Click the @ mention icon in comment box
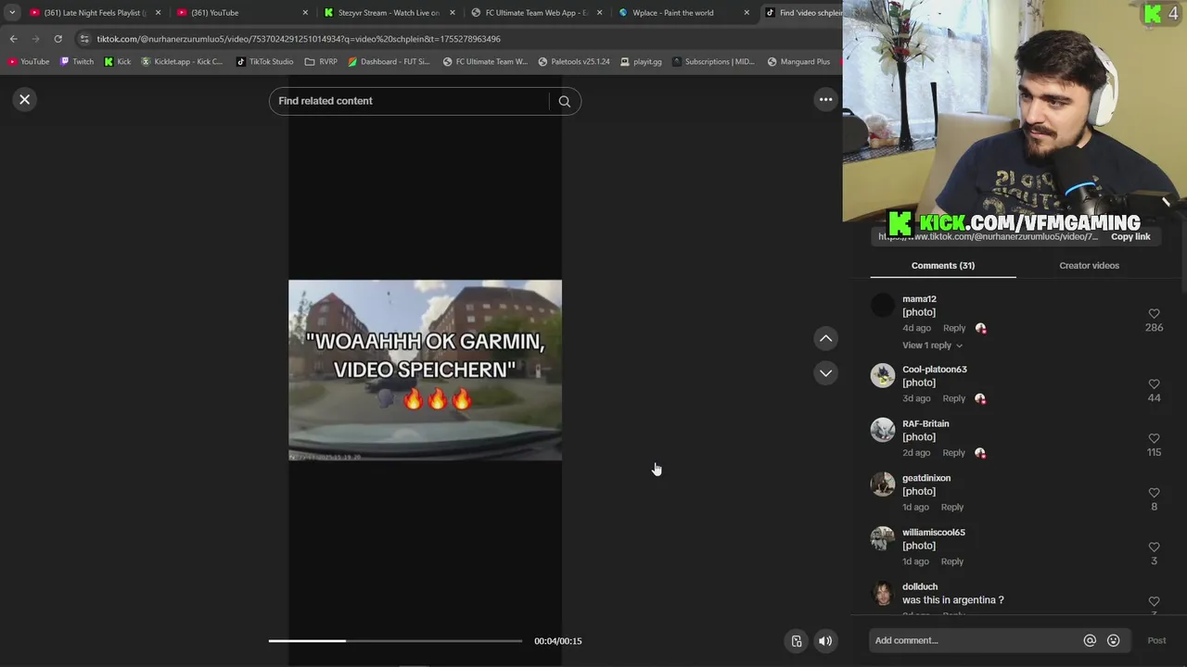This screenshot has height=667, width=1187. click(1090, 641)
